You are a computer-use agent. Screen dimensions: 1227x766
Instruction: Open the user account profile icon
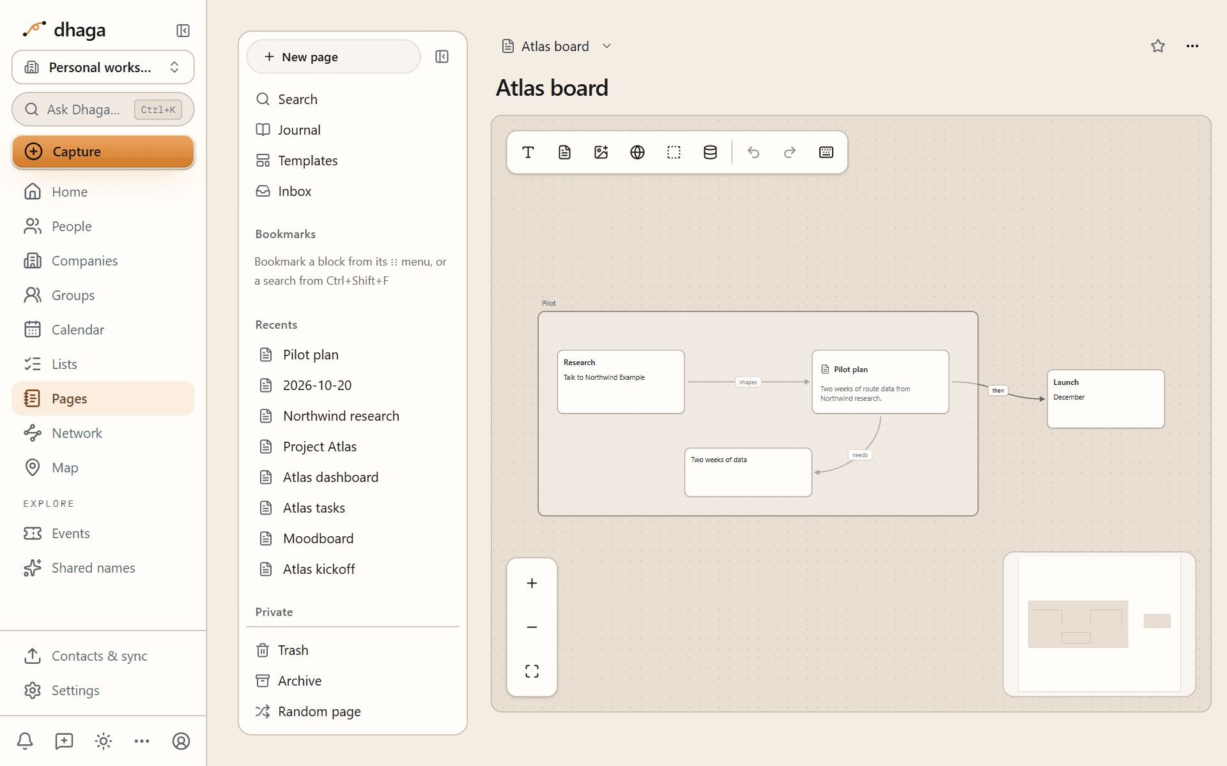[x=181, y=741]
